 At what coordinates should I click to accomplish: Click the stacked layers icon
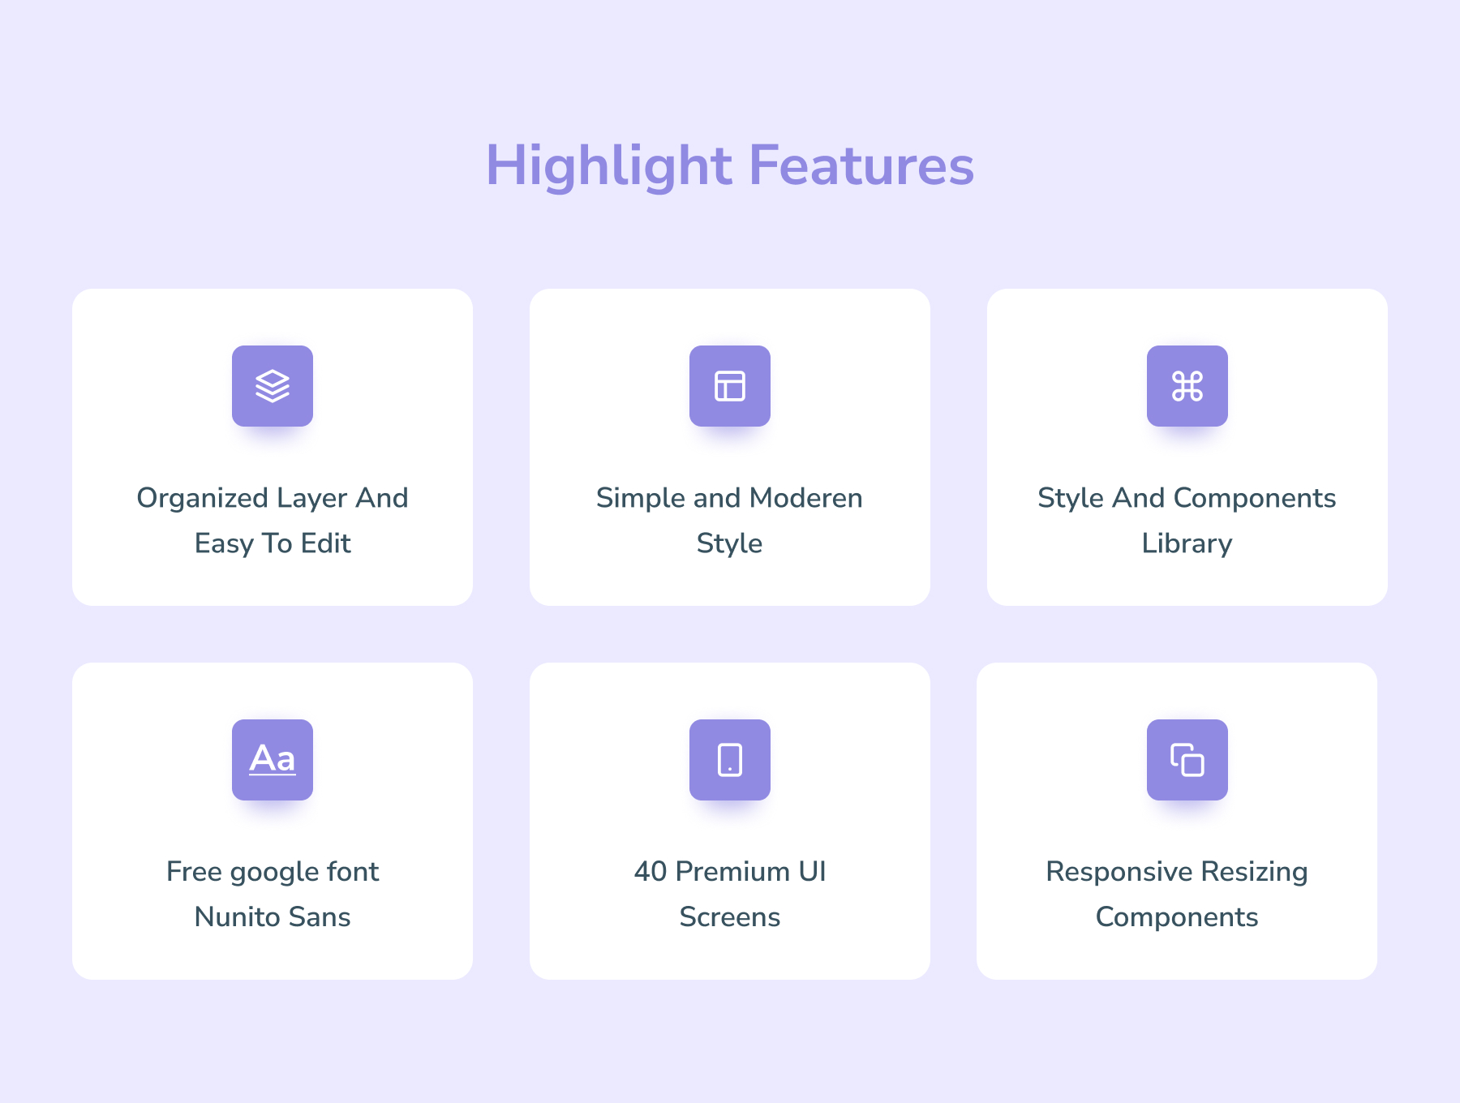tap(273, 386)
